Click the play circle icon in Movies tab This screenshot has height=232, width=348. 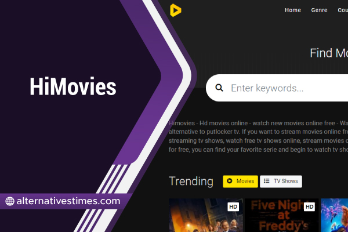[x=230, y=181]
